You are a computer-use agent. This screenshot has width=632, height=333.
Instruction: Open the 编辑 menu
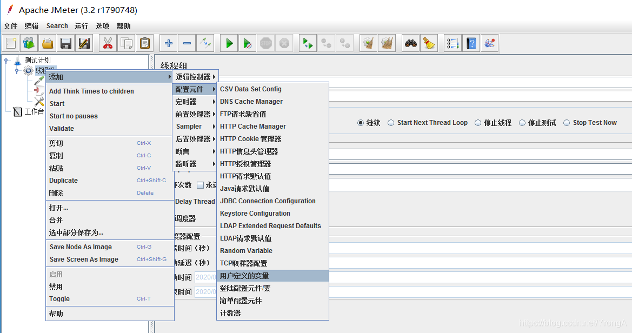(x=31, y=26)
